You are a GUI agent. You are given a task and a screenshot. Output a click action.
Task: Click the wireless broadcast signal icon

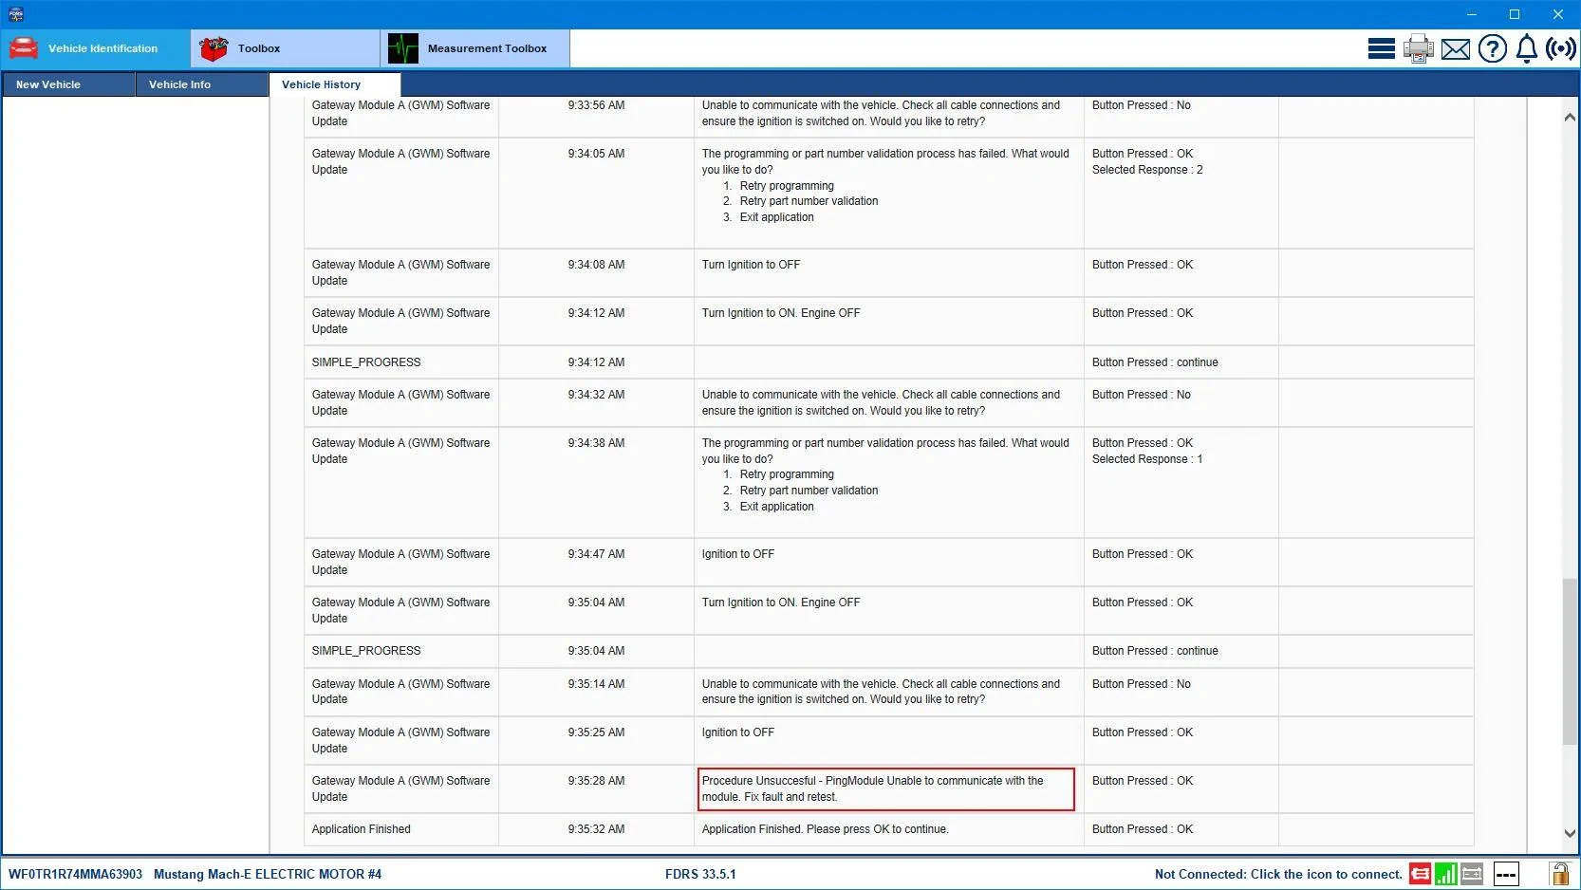coord(1561,48)
